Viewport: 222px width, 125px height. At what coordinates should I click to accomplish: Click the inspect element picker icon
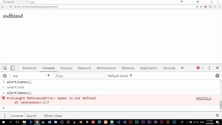[x=5, y=68]
